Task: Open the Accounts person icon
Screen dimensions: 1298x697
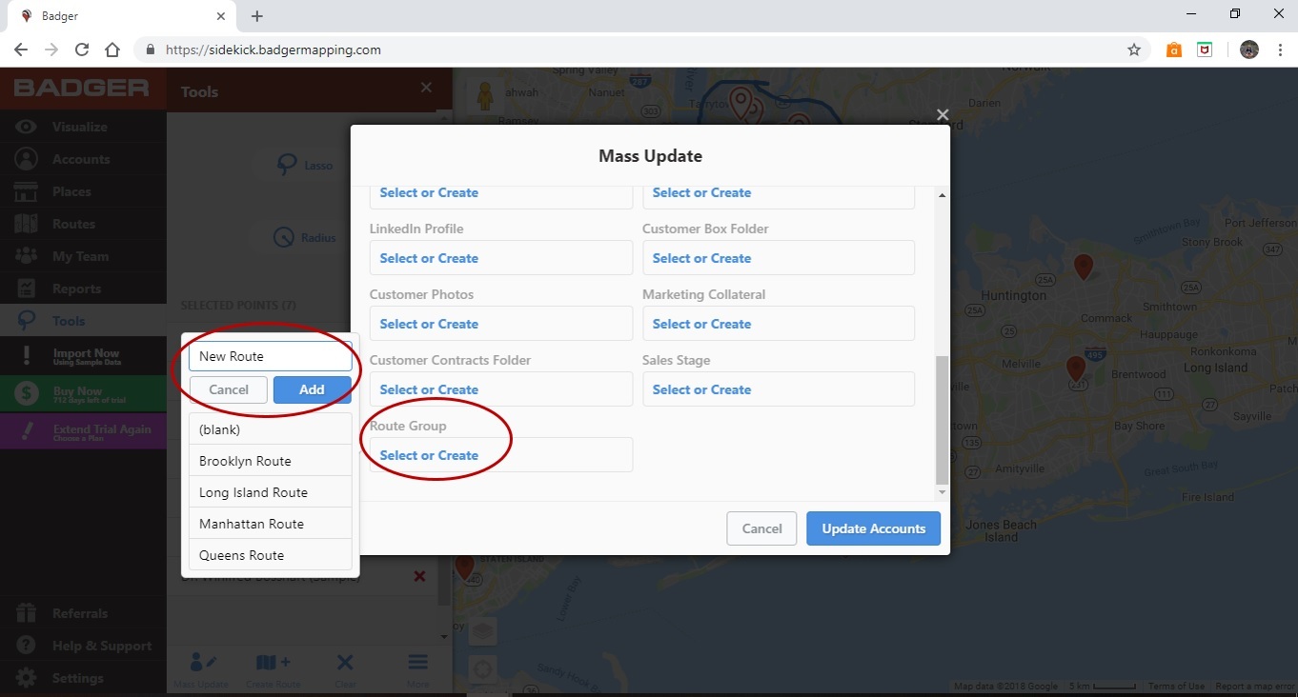Action: (x=27, y=159)
